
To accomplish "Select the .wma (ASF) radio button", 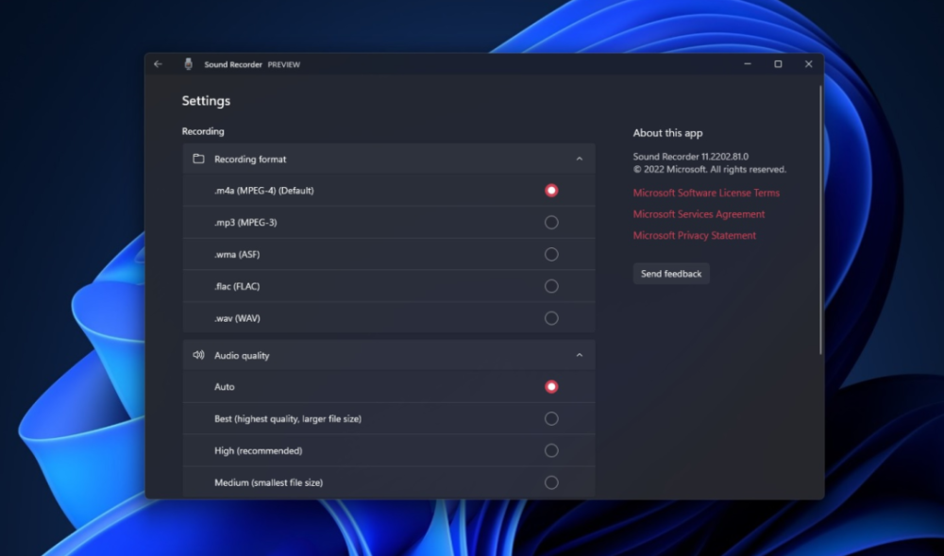I will pos(551,255).
